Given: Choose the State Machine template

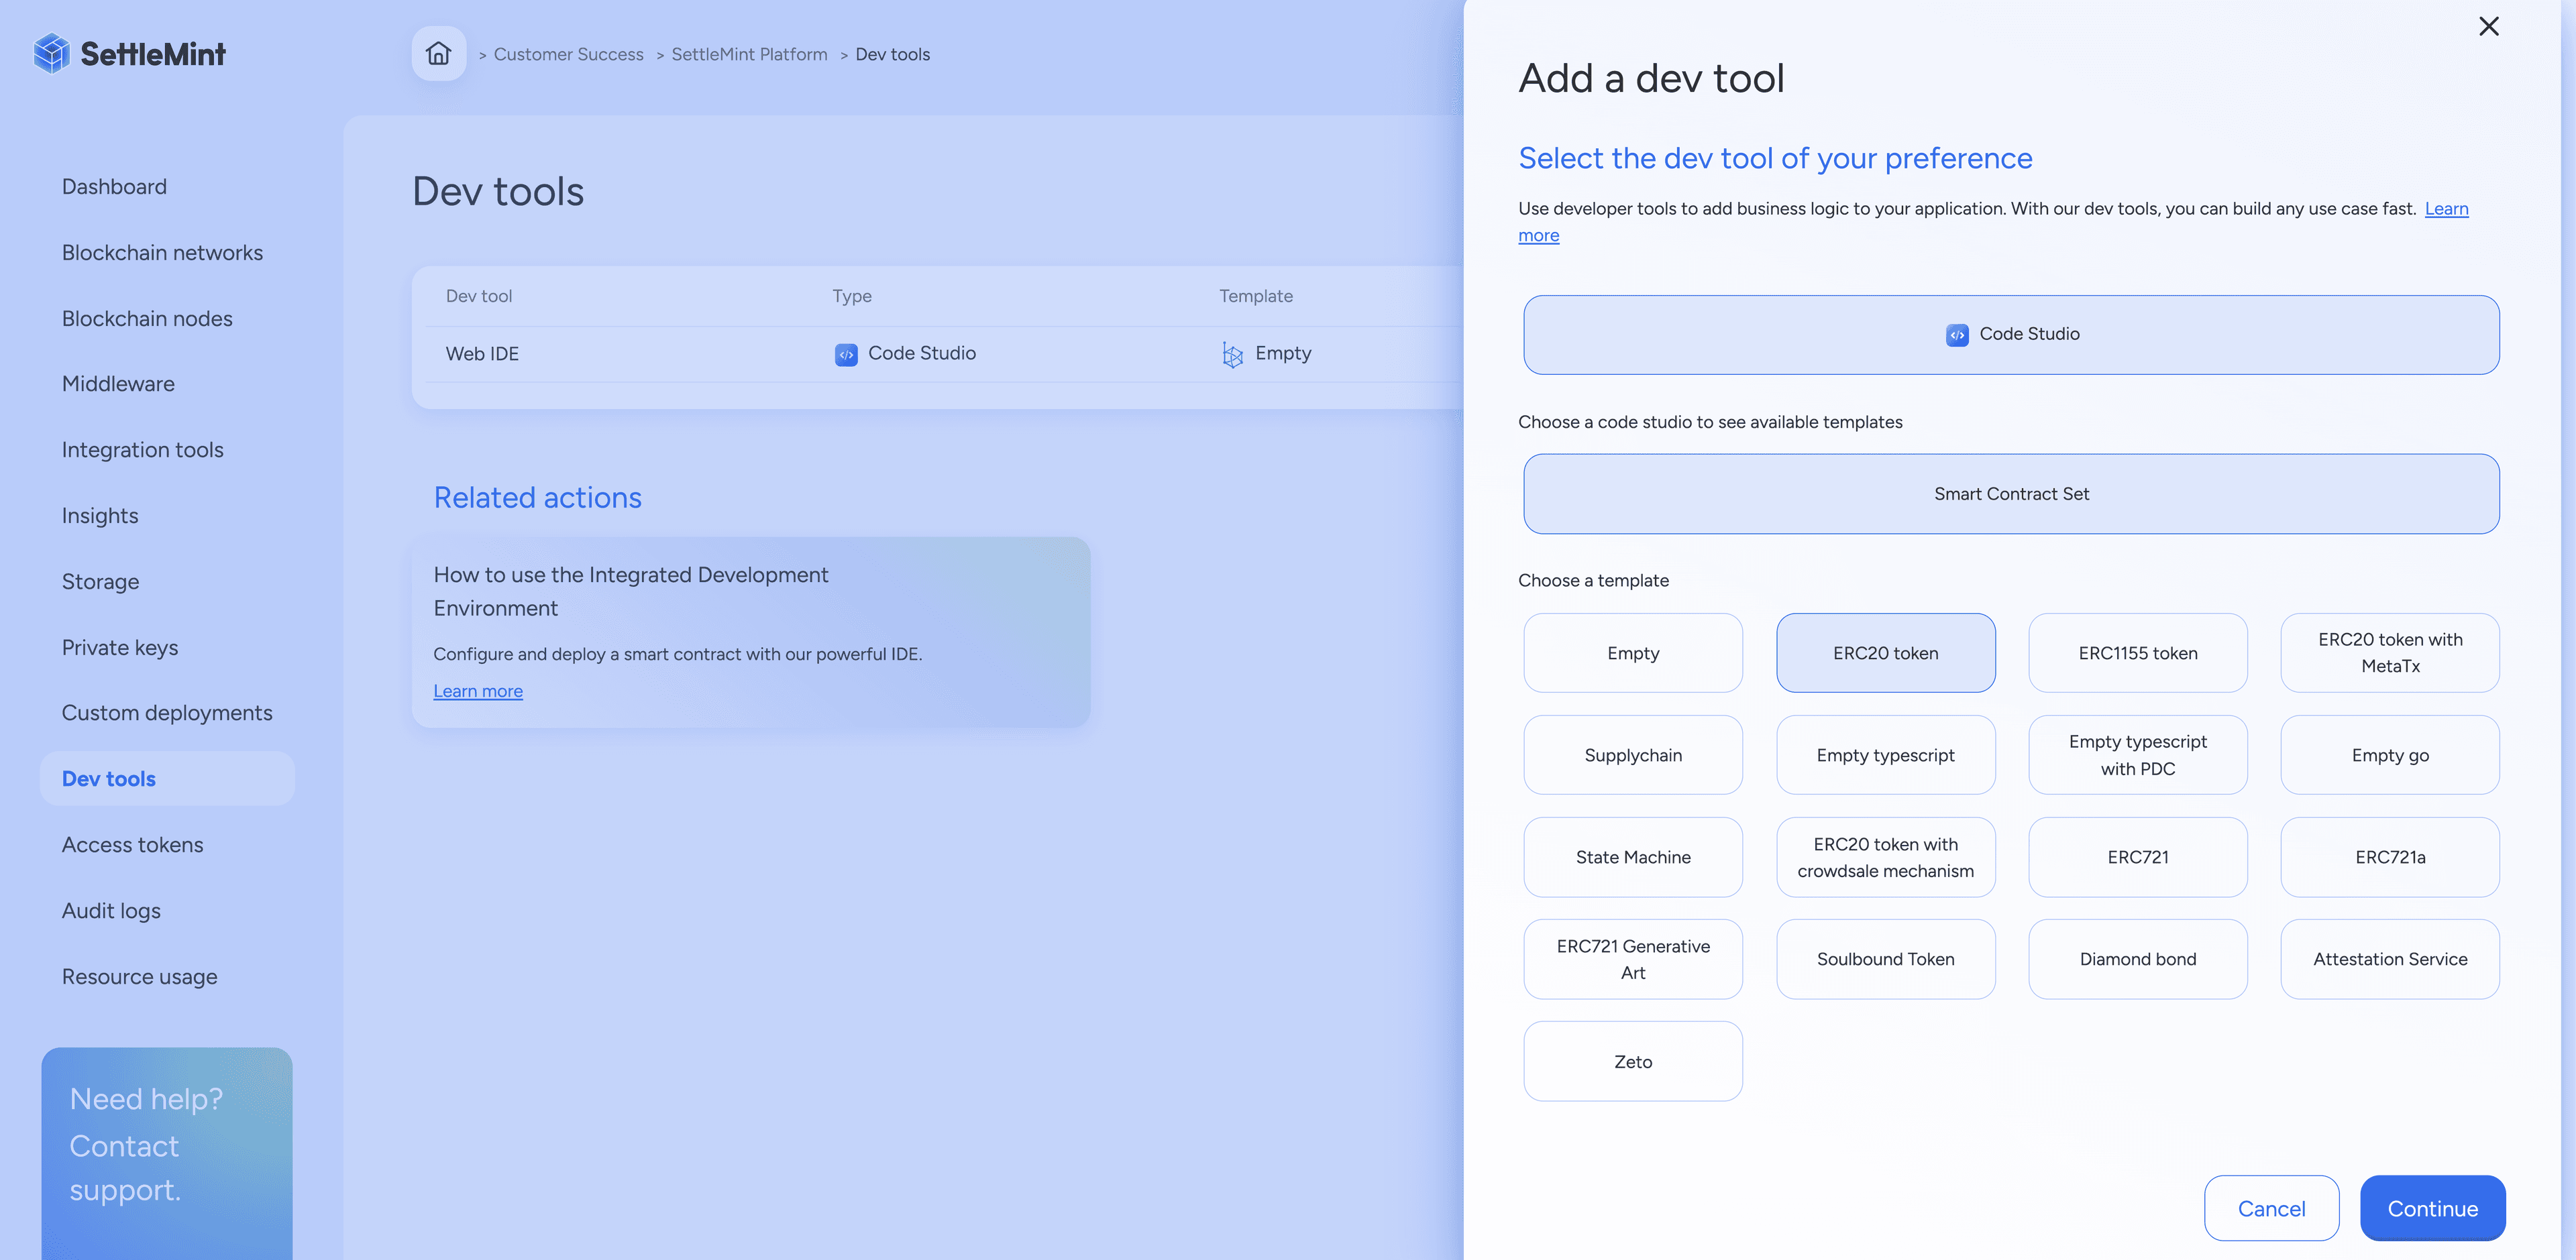Looking at the screenshot, I should [x=1633, y=857].
